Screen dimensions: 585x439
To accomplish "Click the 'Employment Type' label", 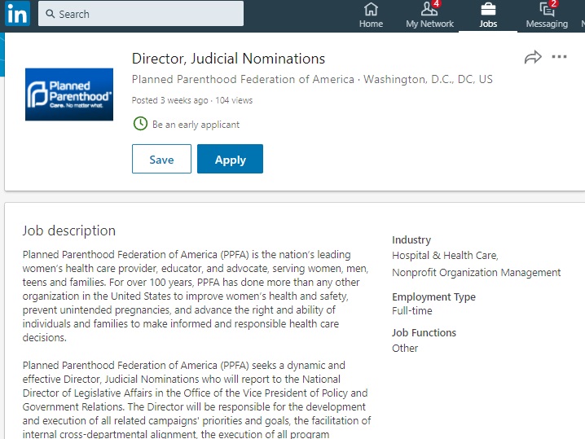I will (x=433, y=297).
